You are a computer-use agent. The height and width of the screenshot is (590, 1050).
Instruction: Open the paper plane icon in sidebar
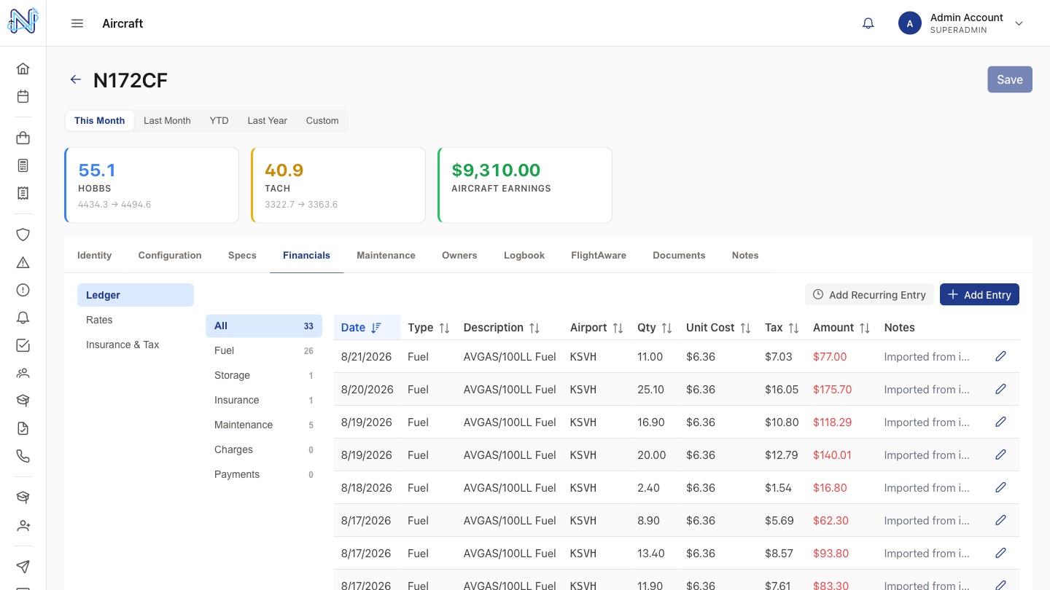[x=23, y=567]
